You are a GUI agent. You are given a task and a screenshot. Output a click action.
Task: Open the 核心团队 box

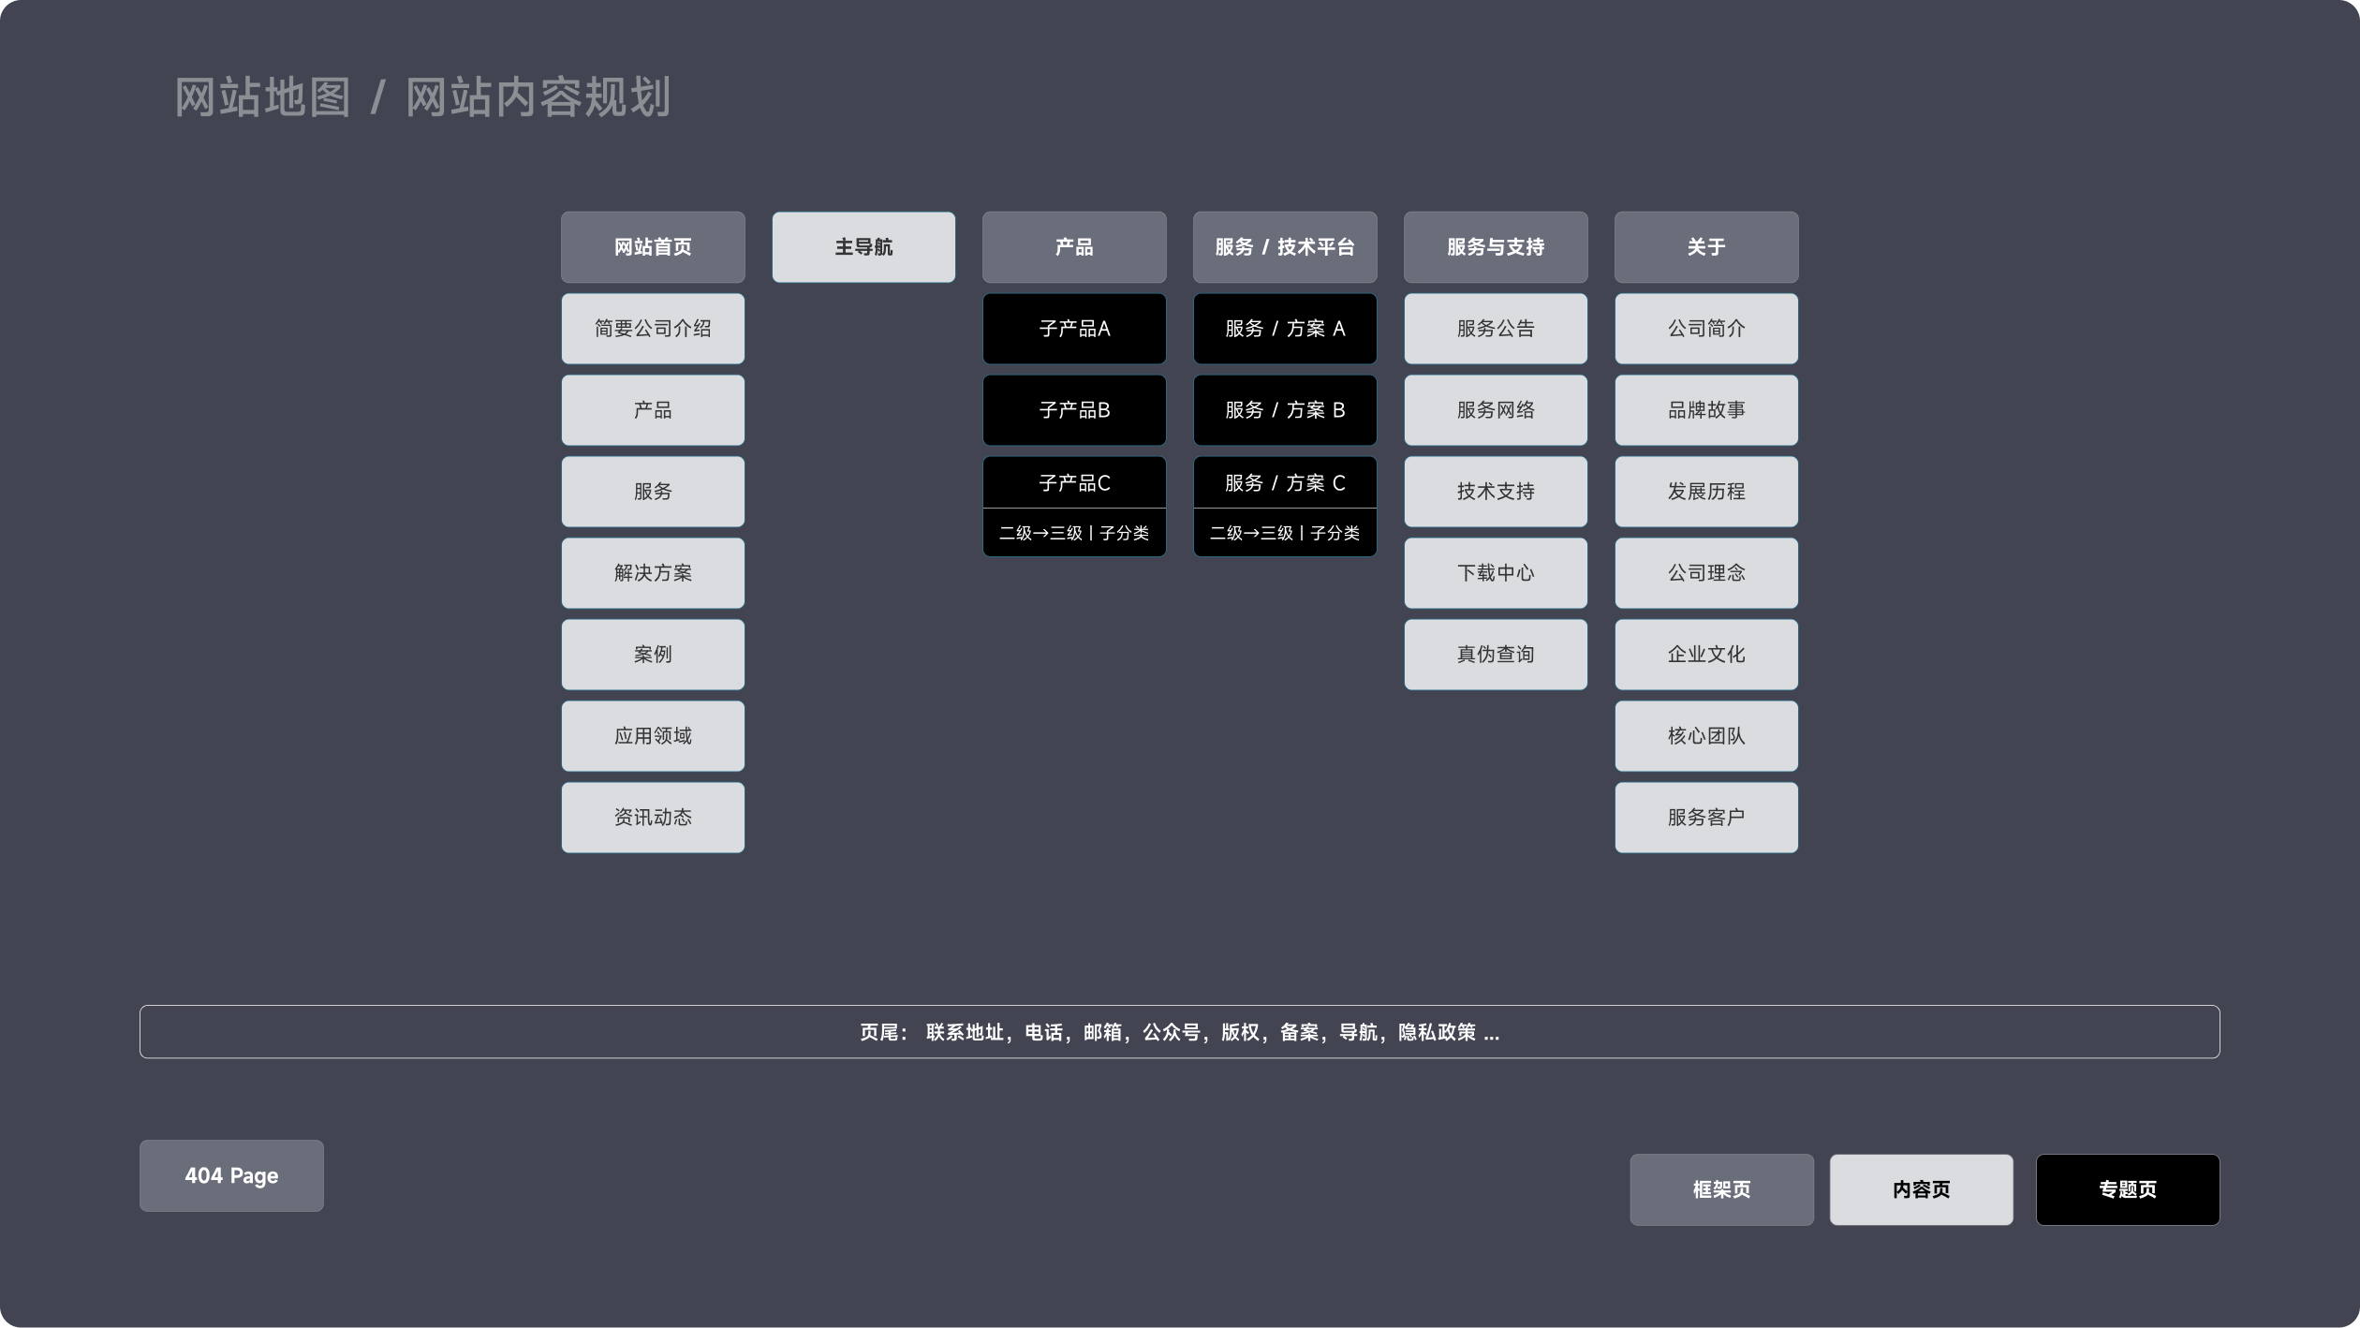point(1706,736)
